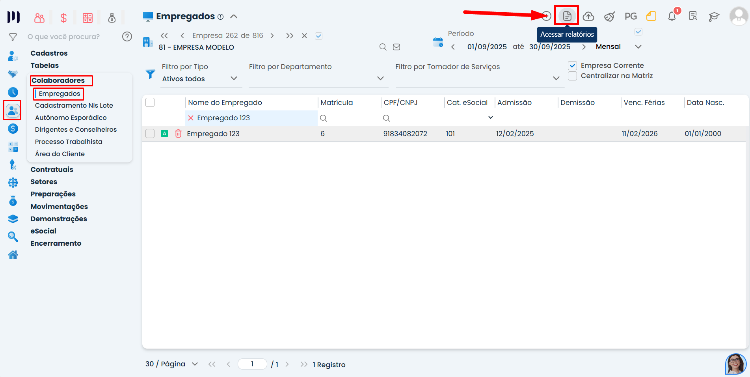
Task: Click the page number input field
Action: [252, 364]
